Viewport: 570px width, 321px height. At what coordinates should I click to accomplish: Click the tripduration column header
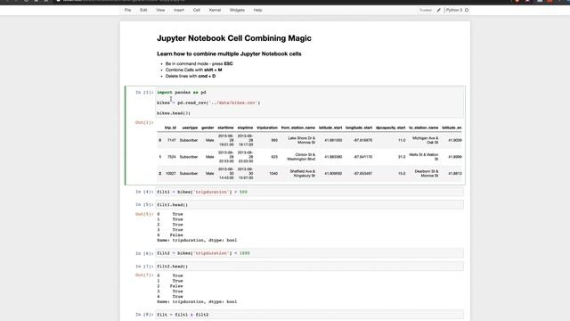267,128
